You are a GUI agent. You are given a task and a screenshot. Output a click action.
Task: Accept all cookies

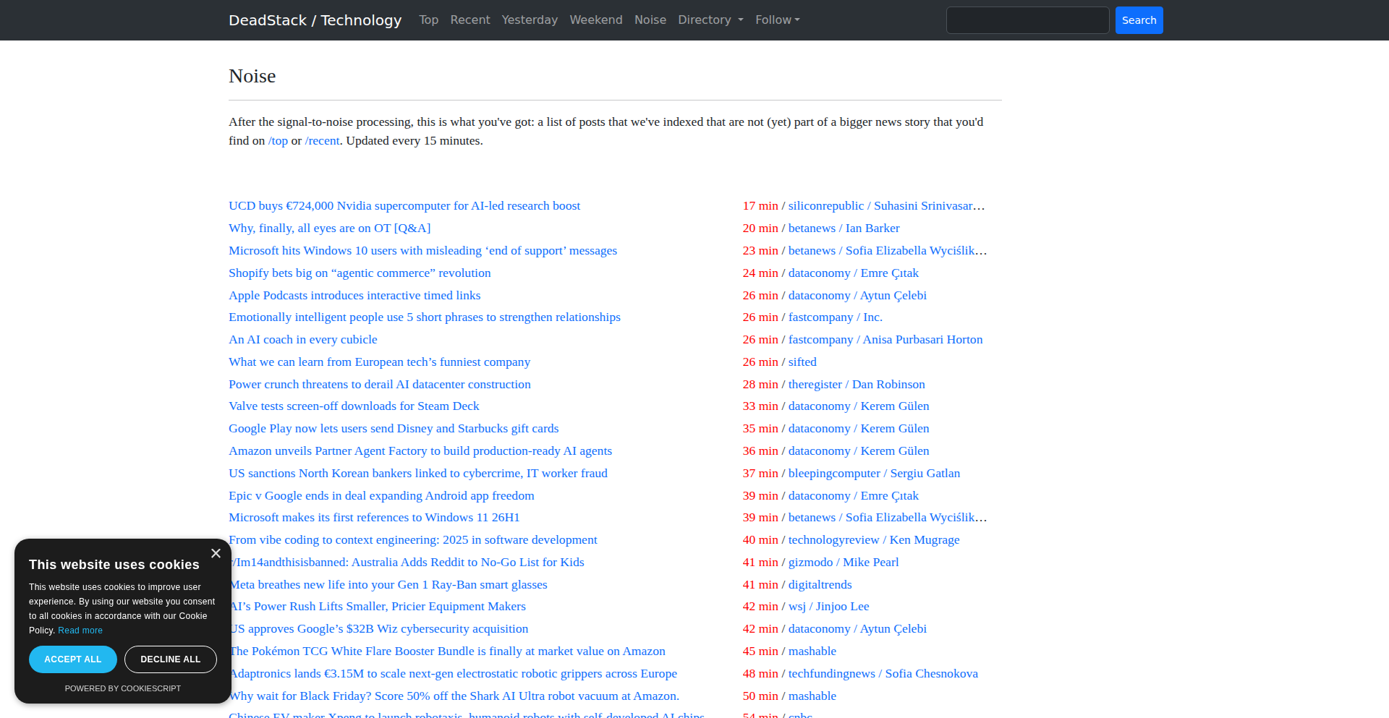[x=72, y=659]
